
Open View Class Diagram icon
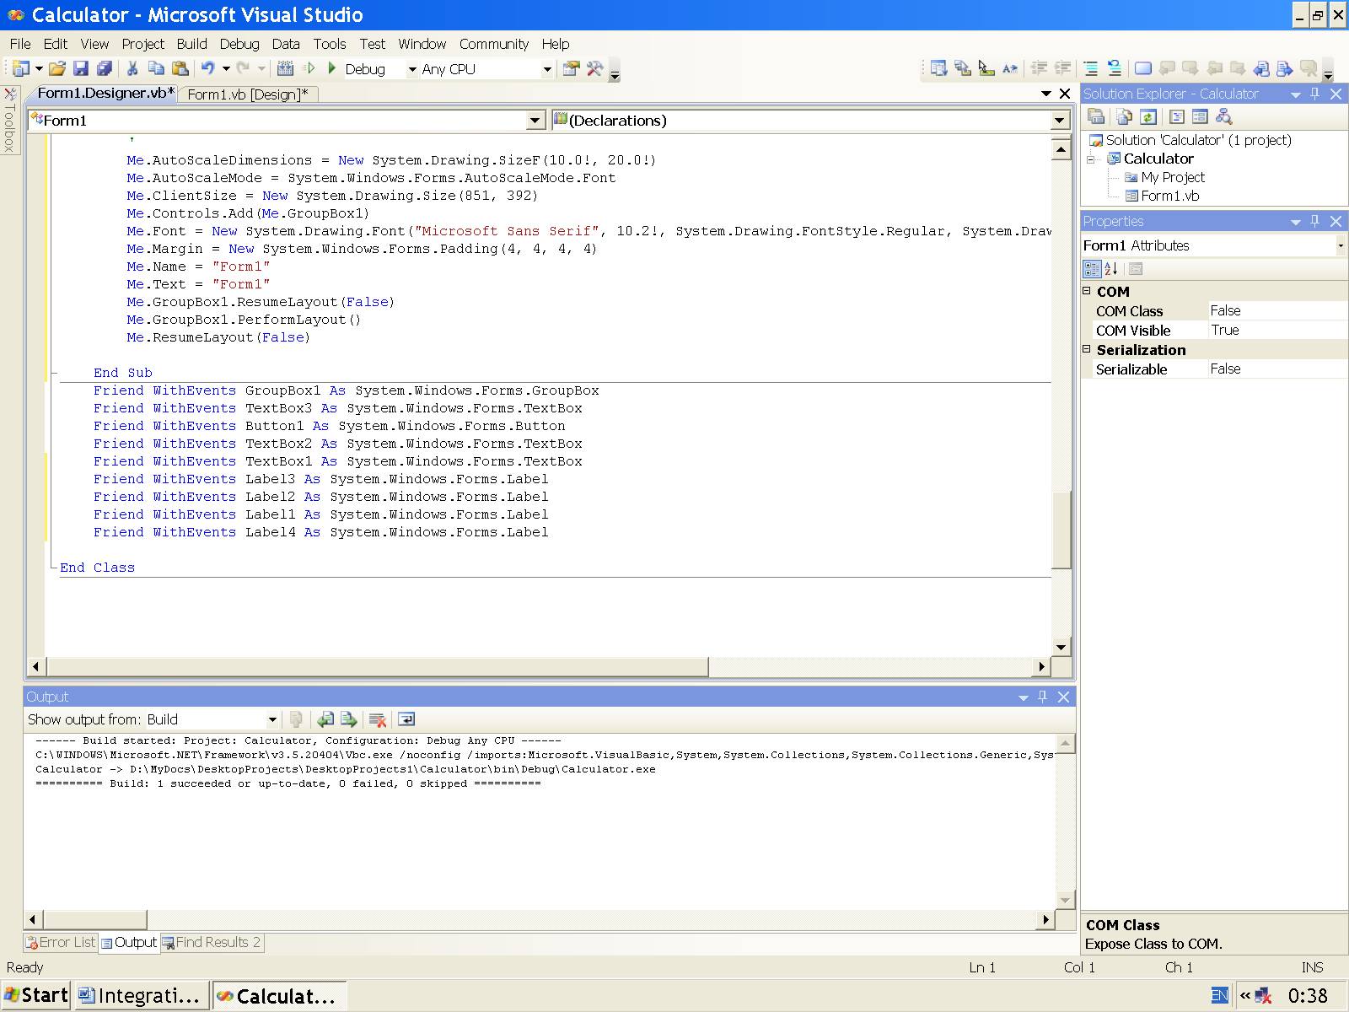point(1223,116)
